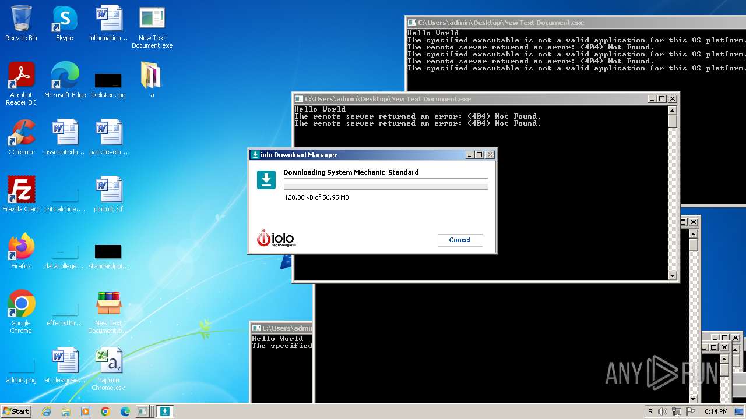Viewport: 746px width, 419px height.
Task: Launch CCleaner from the desktop
Action: pyautogui.click(x=21, y=137)
